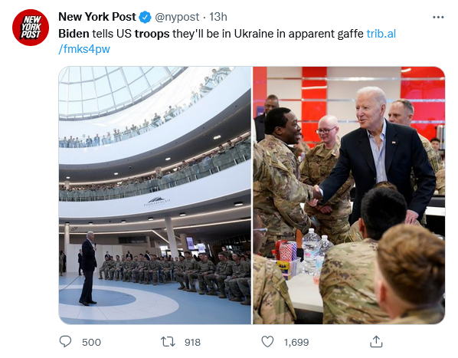Click the 500 replies count
This screenshot has width=458, height=358.
pos(91,342)
